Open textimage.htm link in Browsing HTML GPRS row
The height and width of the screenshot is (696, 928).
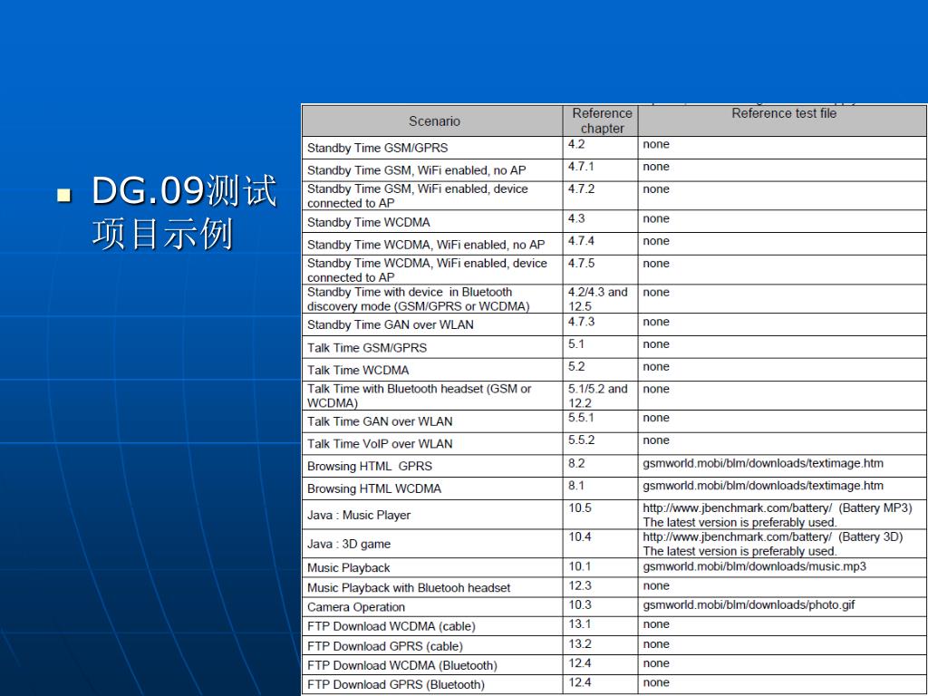(x=763, y=463)
